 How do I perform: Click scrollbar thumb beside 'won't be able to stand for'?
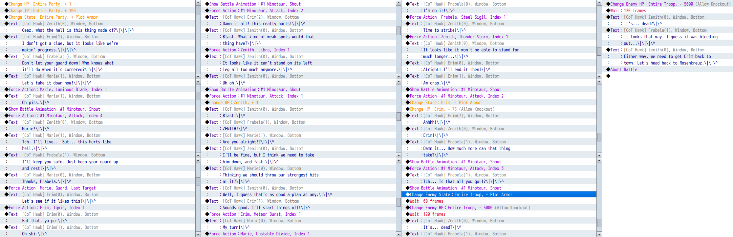(x=599, y=51)
